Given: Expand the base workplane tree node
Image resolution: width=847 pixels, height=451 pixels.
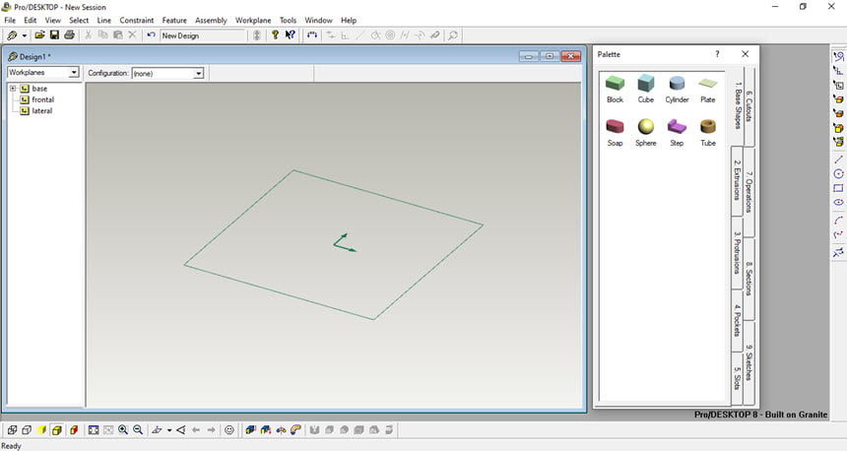Looking at the screenshot, I should click(x=13, y=88).
